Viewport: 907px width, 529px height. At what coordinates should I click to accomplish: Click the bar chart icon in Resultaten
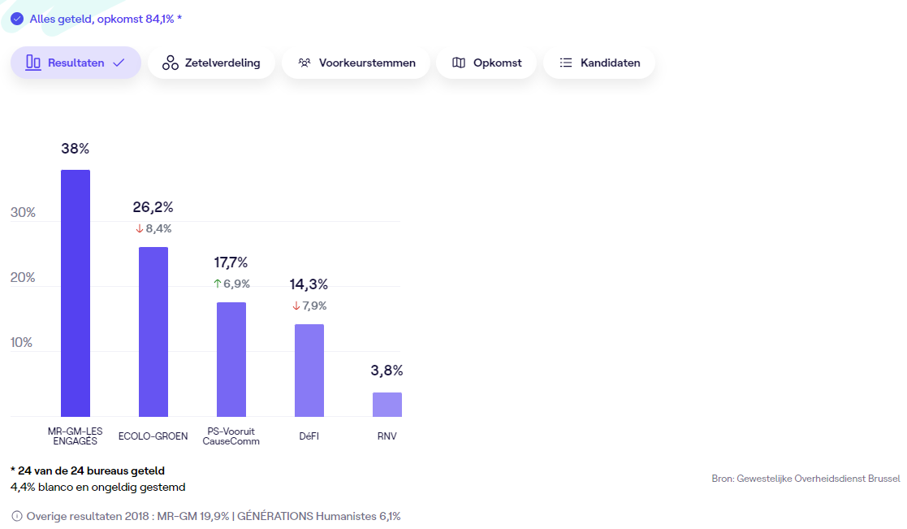click(33, 63)
